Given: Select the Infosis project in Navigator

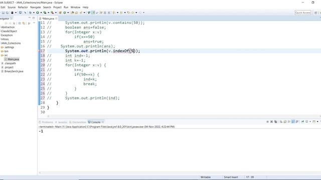Looking at the screenshot, I should (5, 39).
